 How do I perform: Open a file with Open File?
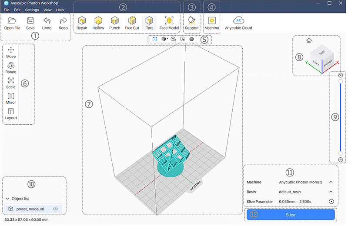click(12, 23)
